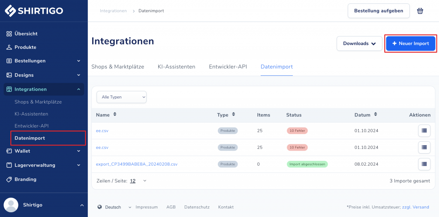Click the Bestellung aufgeben button
The image size is (439, 217).
coord(379,11)
